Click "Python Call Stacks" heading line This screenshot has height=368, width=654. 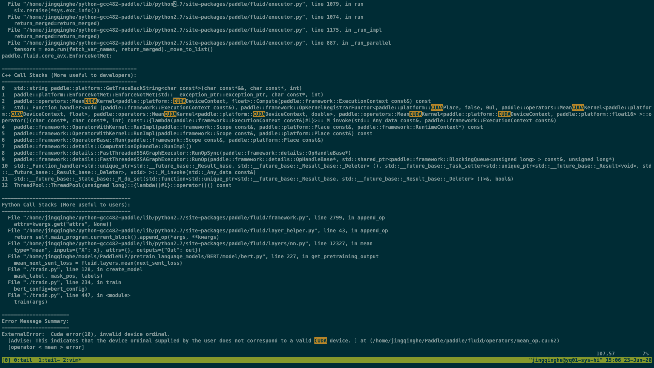click(66, 205)
